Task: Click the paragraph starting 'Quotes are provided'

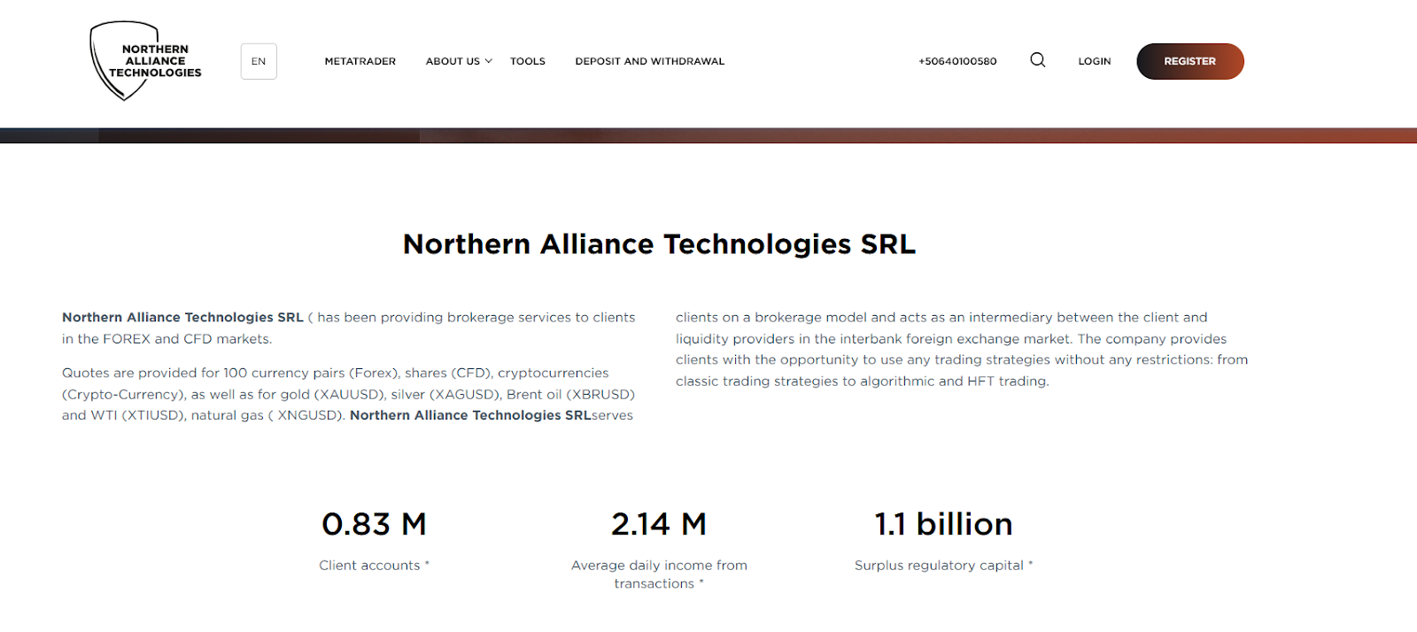Action: [349, 394]
